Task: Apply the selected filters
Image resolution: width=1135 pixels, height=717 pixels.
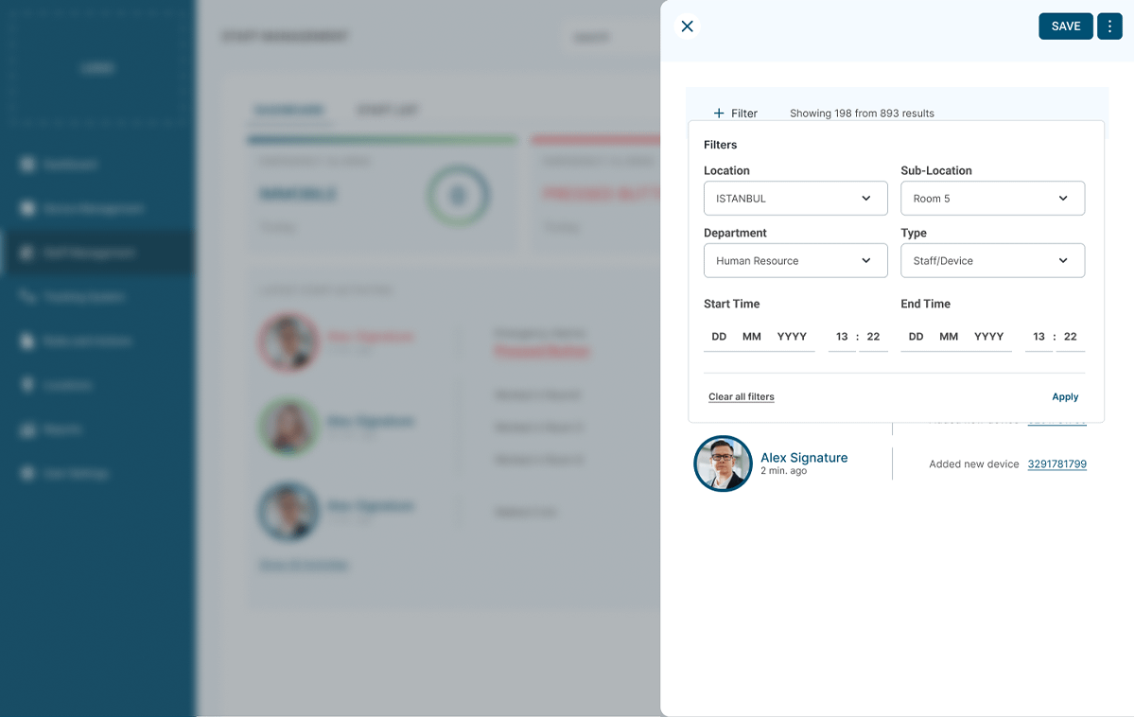Action: [x=1065, y=397]
